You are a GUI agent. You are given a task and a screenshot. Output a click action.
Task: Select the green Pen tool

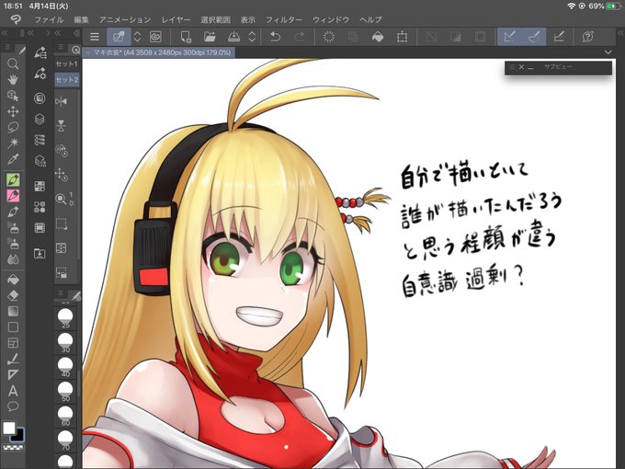[x=13, y=180]
